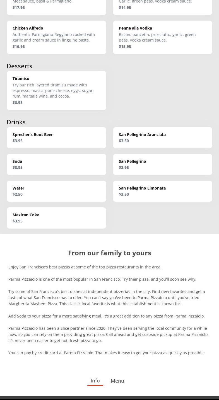219x400 pixels.
Task: Click the 'From our family to yours' heading
Action: click(x=110, y=253)
